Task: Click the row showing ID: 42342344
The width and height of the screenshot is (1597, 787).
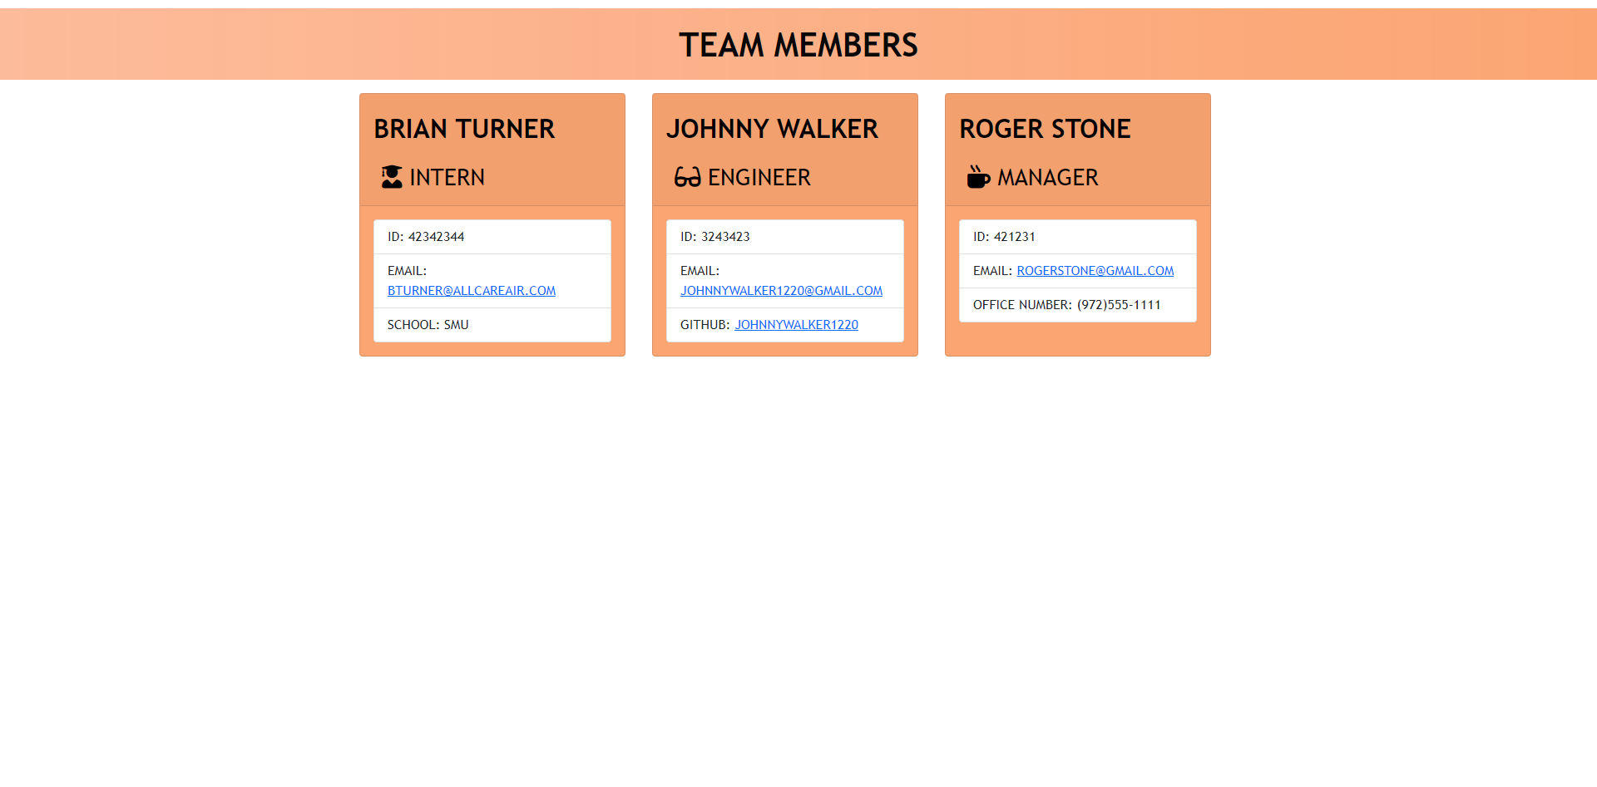Action: tap(492, 236)
